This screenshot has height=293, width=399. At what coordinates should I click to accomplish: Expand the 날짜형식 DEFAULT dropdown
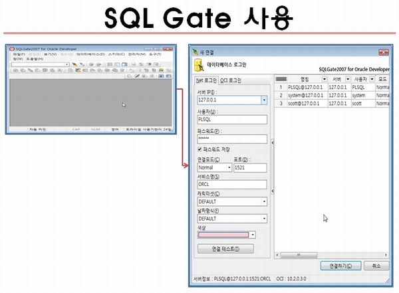tap(264, 219)
